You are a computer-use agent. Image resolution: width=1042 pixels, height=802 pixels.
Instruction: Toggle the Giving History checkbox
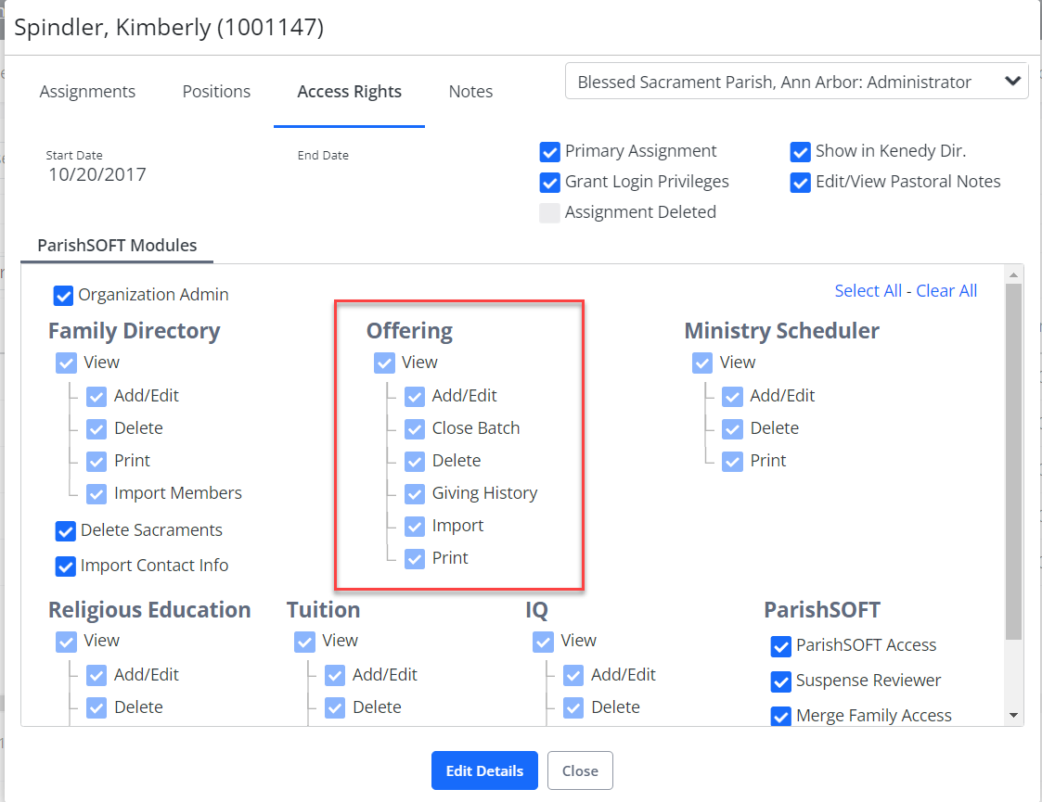coord(415,494)
